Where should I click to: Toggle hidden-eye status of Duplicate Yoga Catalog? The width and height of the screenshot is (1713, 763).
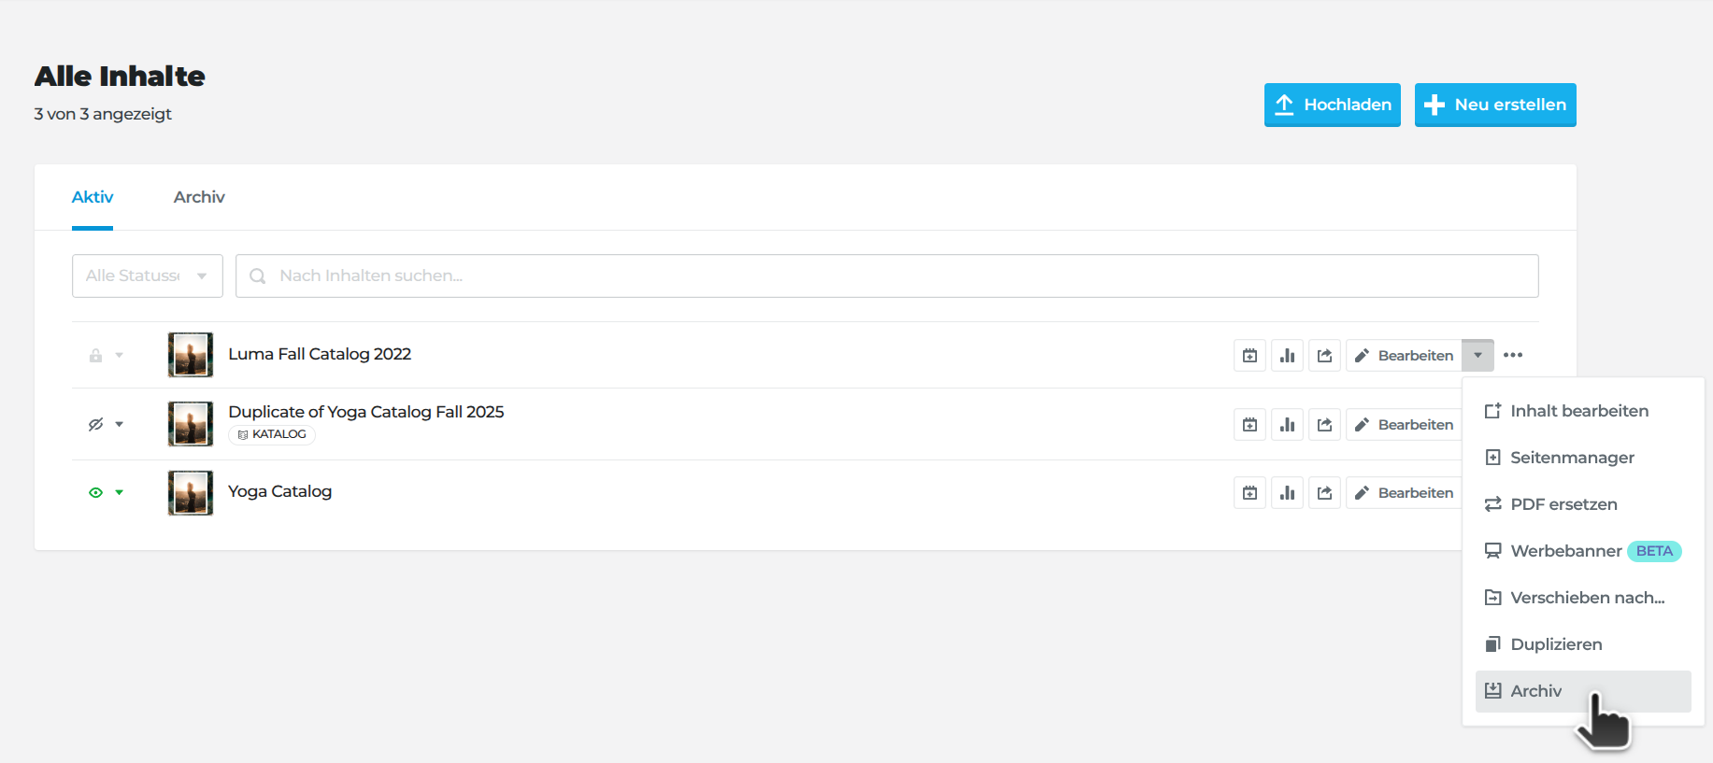click(95, 424)
